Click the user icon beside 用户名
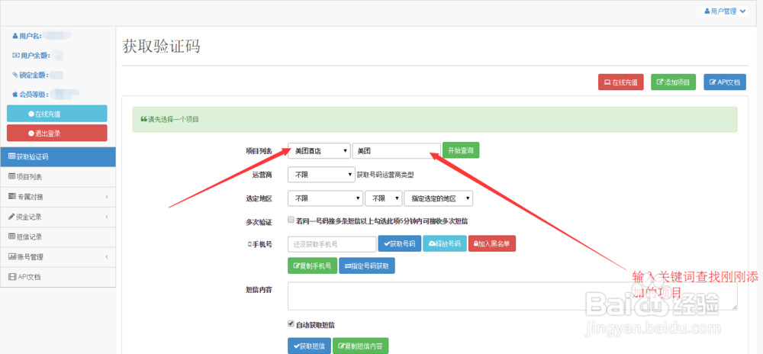The height and width of the screenshot is (354, 763). pos(15,36)
